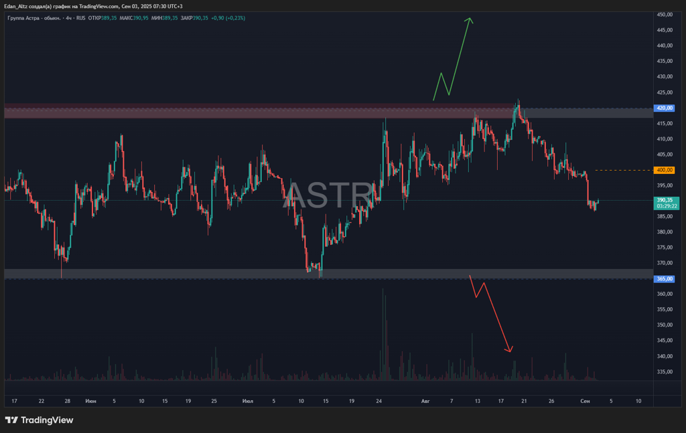Click the Группа Астра symbol name in legend

(32, 18)
